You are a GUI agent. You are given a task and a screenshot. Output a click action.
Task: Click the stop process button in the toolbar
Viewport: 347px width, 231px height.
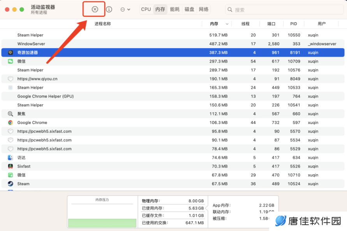95,9
